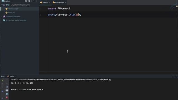Image resolution: width=178 pixels, height=100 pixels.
Task: Select External Libraries in the tree
Action: pos(13,17)
